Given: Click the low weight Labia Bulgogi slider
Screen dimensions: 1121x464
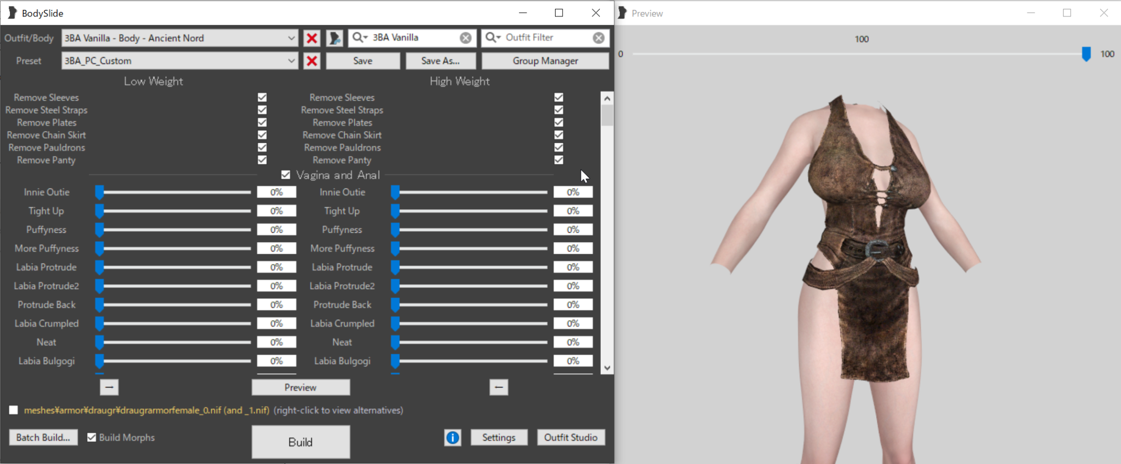Looking at the screenshot, I should click(x=174, y=361).
